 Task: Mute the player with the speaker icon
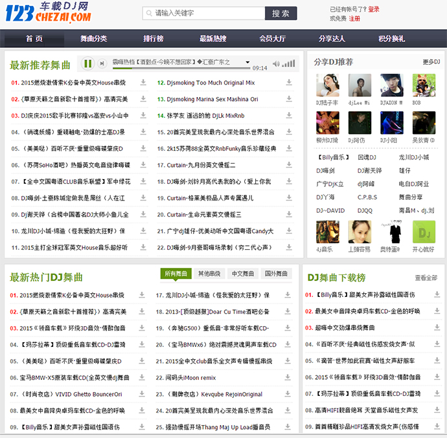pos(276,64)
